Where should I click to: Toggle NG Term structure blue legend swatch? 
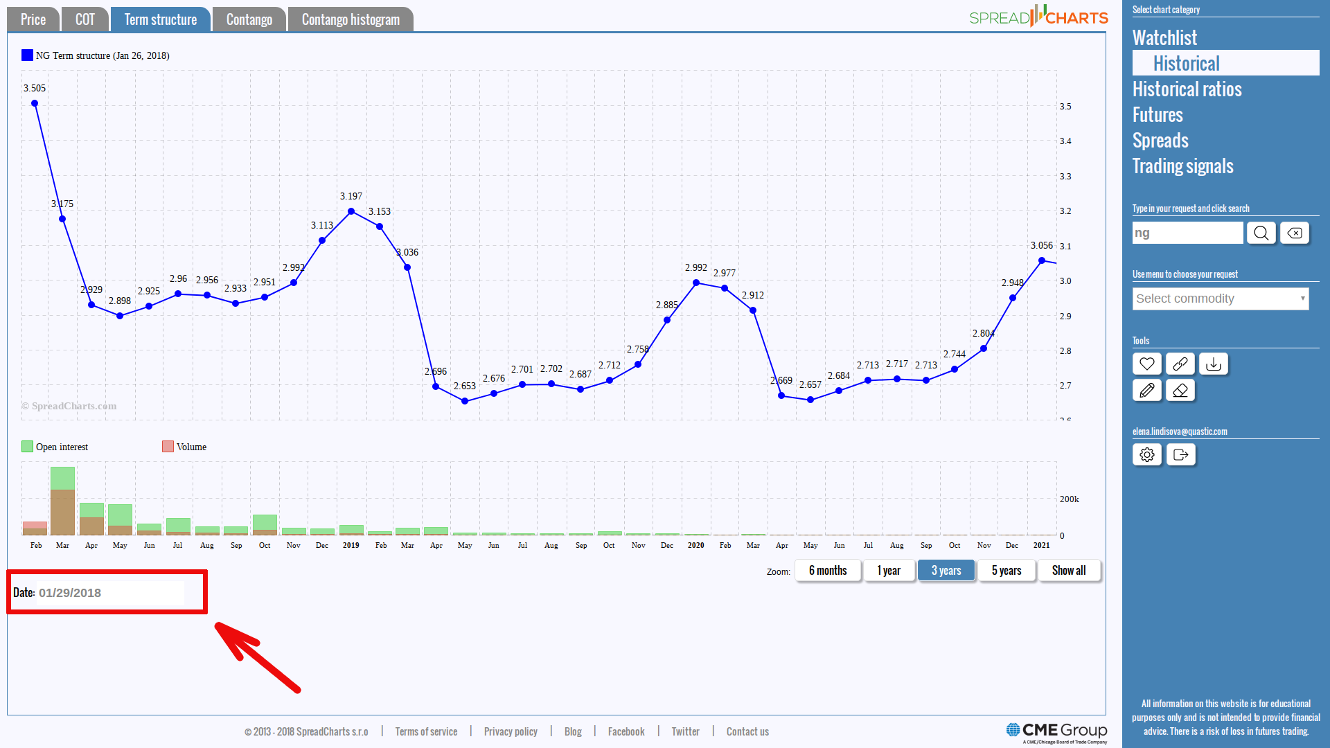click(27, 55)
